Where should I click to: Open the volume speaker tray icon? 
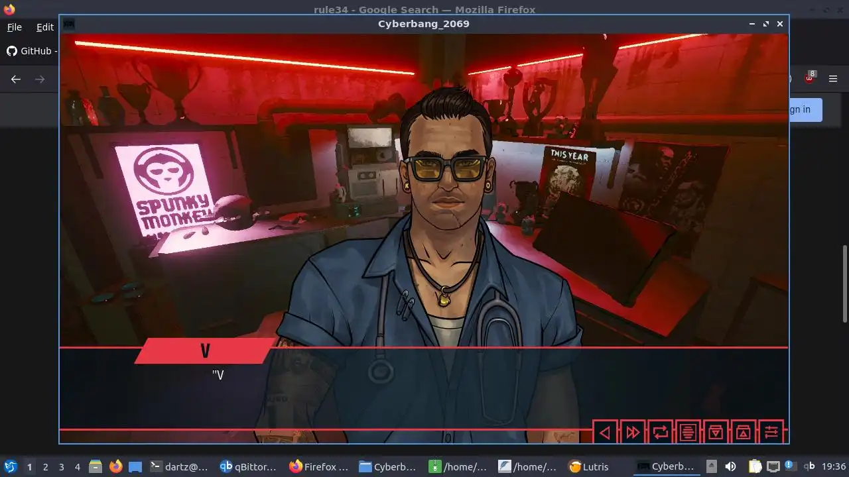tap(730, 466)
